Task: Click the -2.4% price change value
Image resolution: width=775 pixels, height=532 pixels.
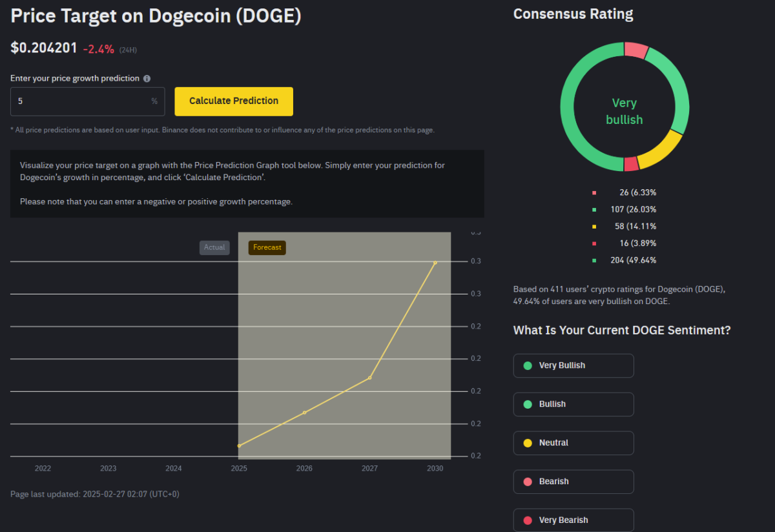Action: tap(99, 49)
